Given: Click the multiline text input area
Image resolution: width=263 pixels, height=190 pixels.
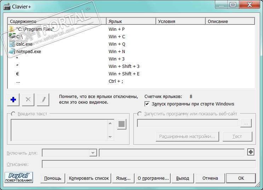Looking at the screenshot, I should click(59, 130).
